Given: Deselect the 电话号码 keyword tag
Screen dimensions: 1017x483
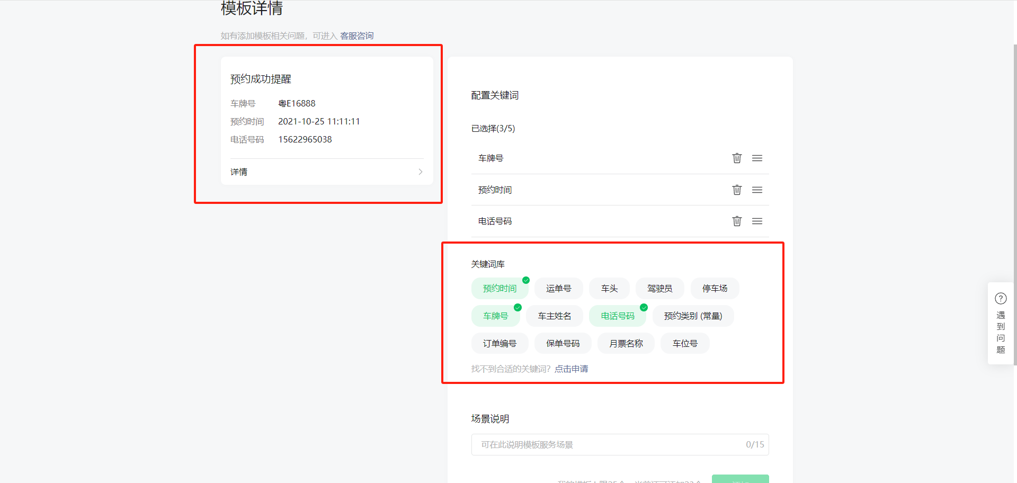Looking at the screenshot, I should click(x=618, y=316).
